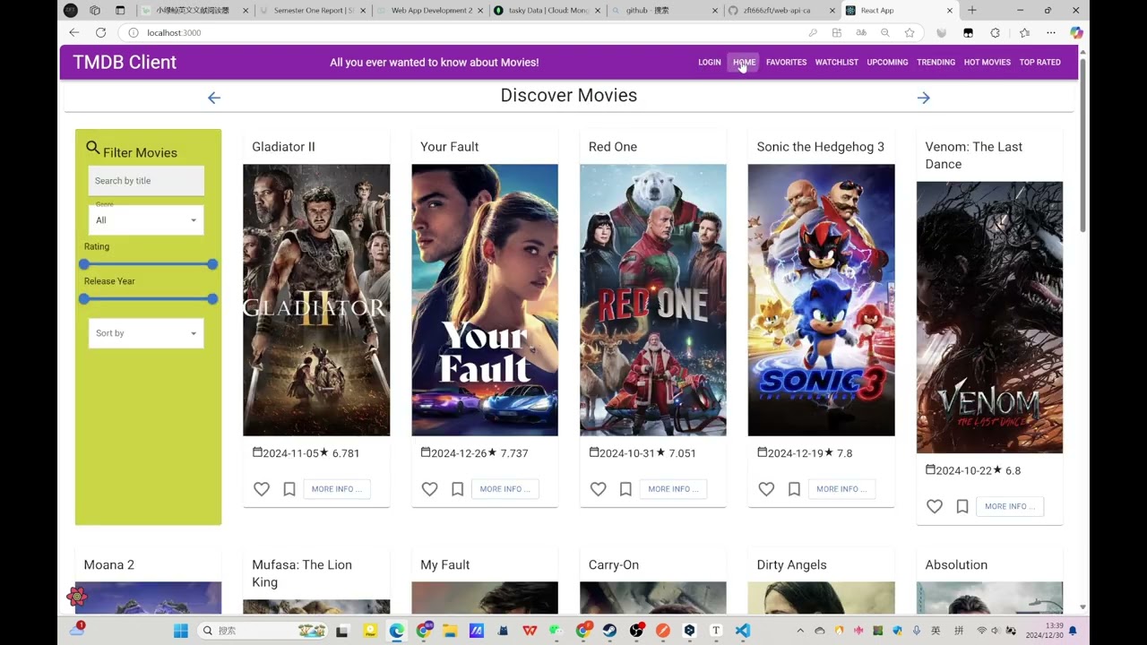Click the Gladiator II poster
Viewport: 1147px width, 645px height.
316,300
